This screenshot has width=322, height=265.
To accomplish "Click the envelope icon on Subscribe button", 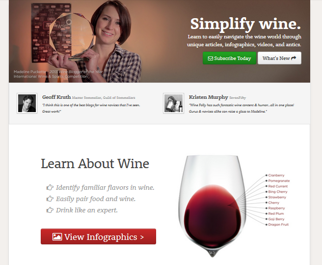I will (211, 59).
